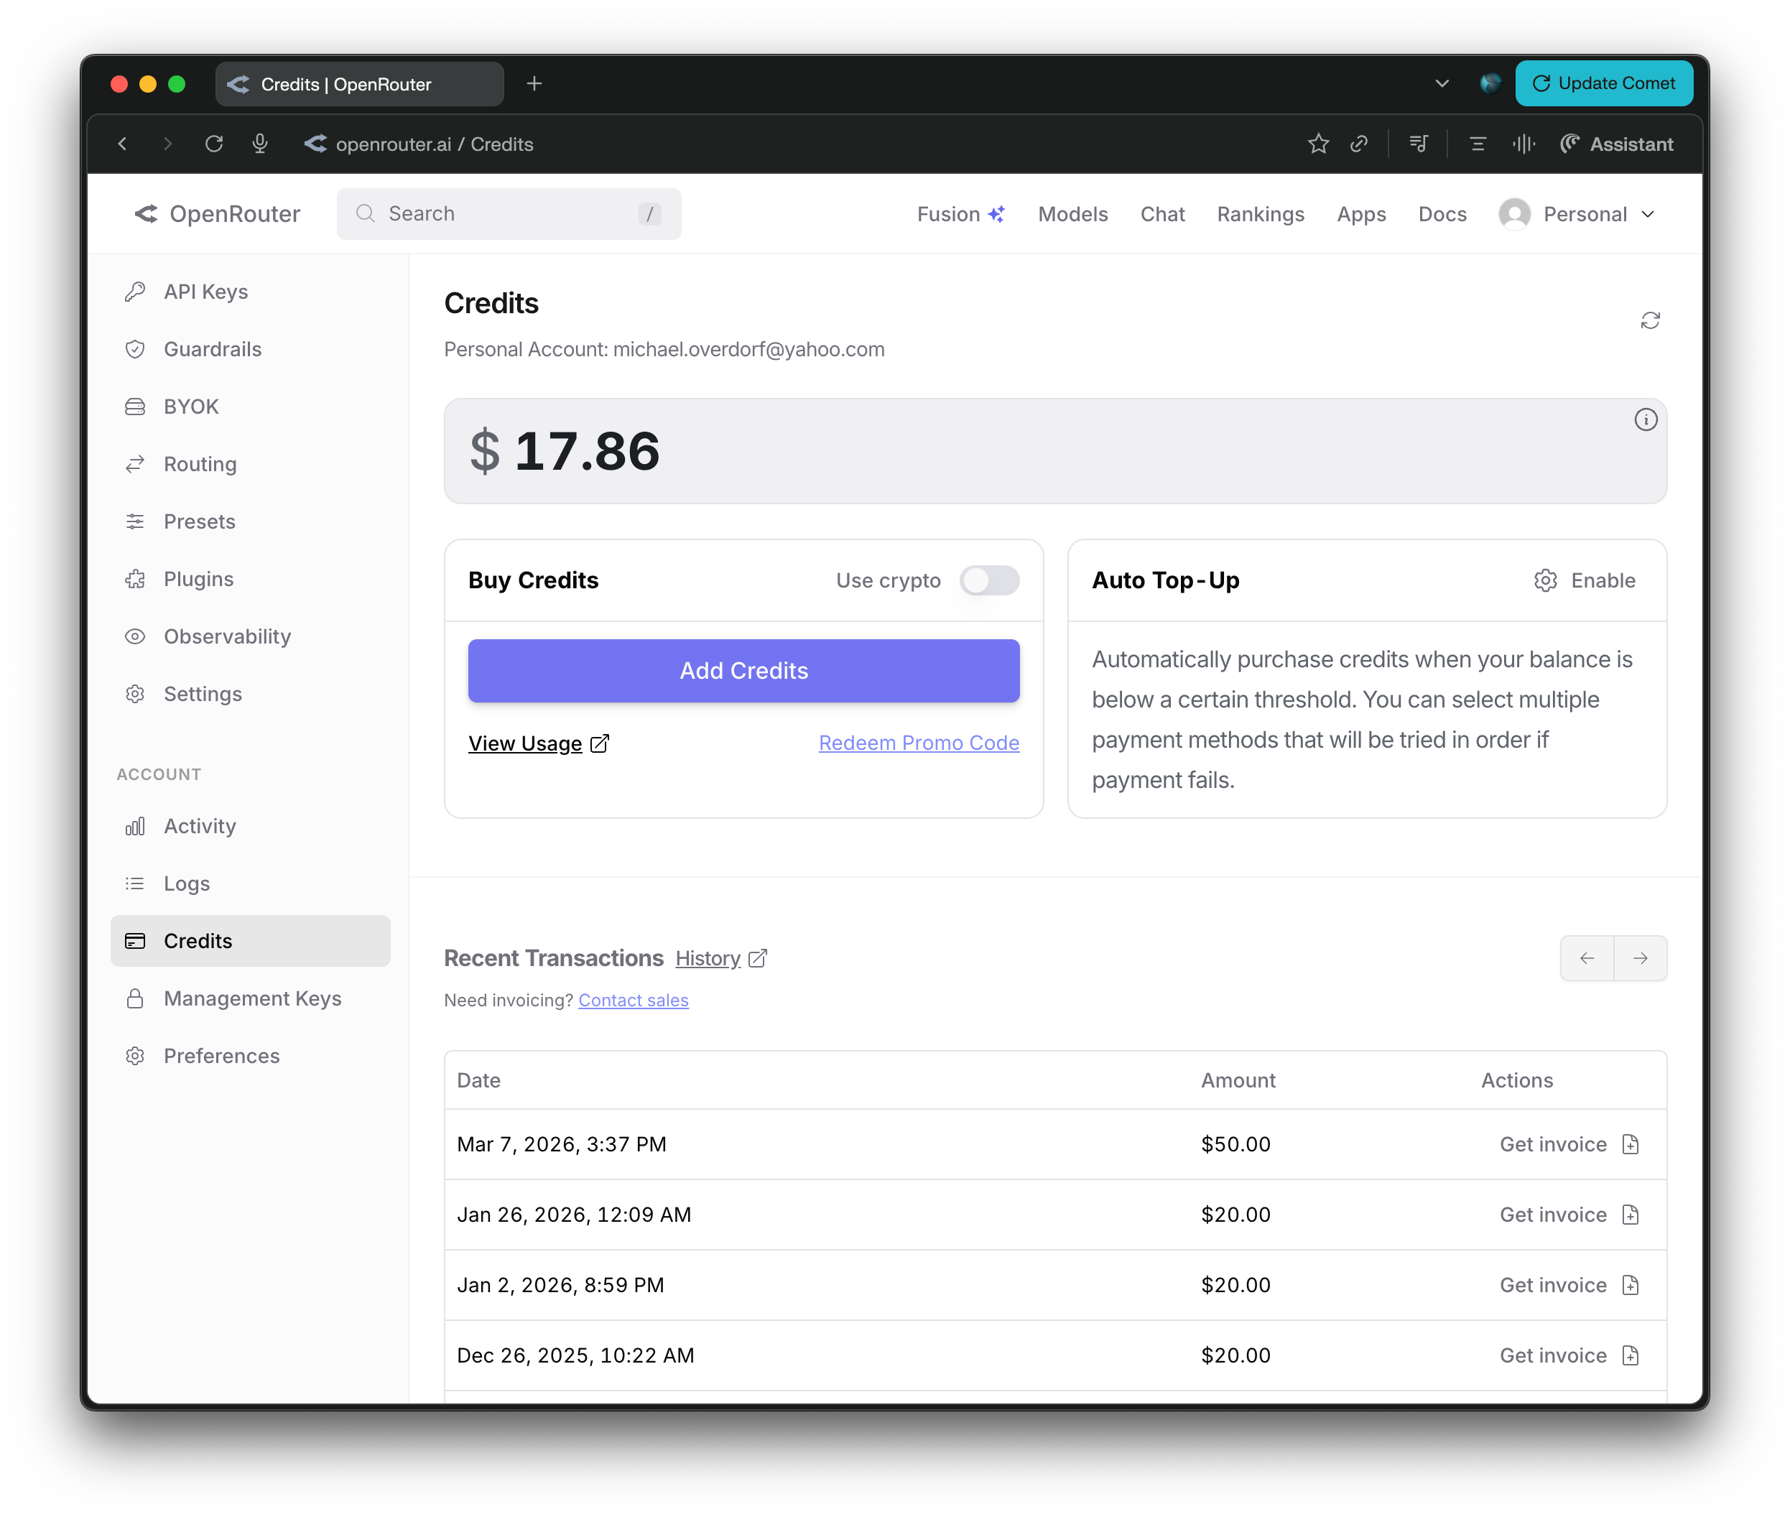The width and height of the screenshot is (1790, 1517).
Task: Reload the page with browser refresh icon
Action: [x=214, y=144]
